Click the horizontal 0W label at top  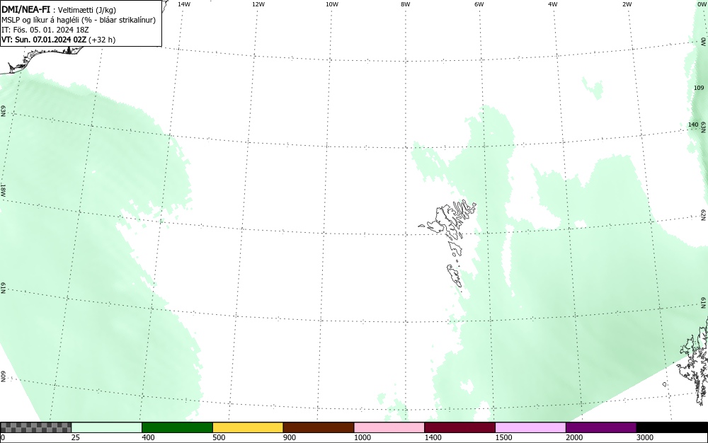tap(701, 4)
